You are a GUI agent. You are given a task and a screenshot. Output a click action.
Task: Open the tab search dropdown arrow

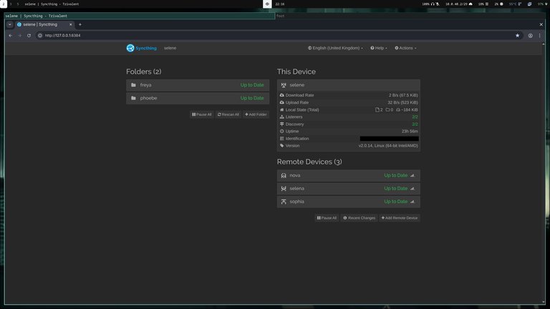pyautogui.click(x=9, y=24)
